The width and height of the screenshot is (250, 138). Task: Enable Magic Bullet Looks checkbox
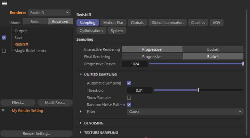pos(4,51)
